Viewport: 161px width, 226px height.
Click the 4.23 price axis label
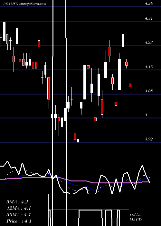[149, 43]
